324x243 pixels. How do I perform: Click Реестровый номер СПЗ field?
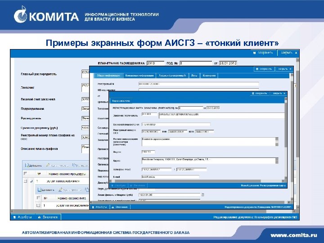click(x=151, y=131)
